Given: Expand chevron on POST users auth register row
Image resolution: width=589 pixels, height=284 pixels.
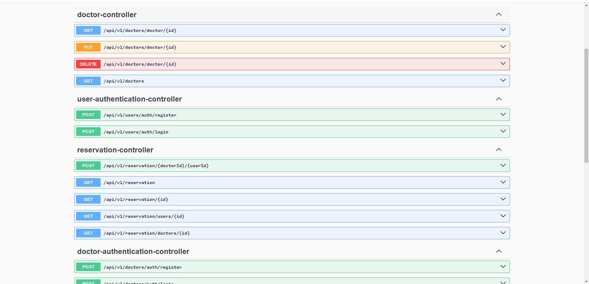Looking at the screenshot, I should click(x=503, y=114).
